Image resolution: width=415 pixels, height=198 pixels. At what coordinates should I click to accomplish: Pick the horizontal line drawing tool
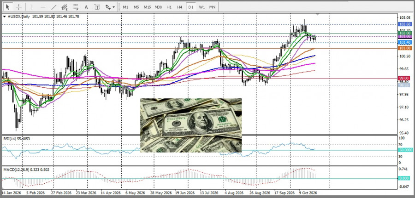point(43,7)
